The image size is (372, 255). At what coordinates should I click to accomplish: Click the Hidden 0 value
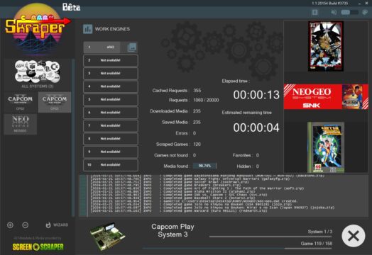[258, 166]
